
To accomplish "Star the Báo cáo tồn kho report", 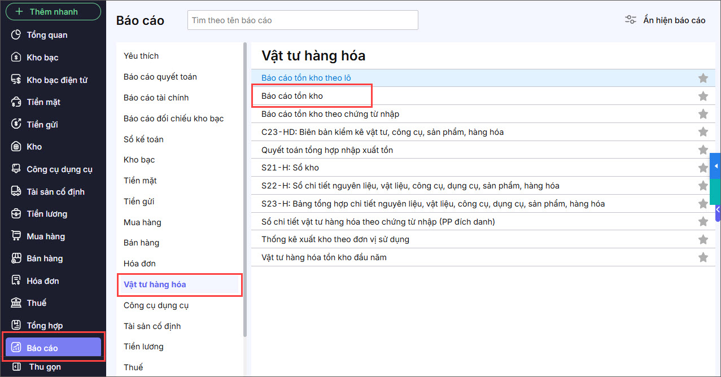I will 703,96.
